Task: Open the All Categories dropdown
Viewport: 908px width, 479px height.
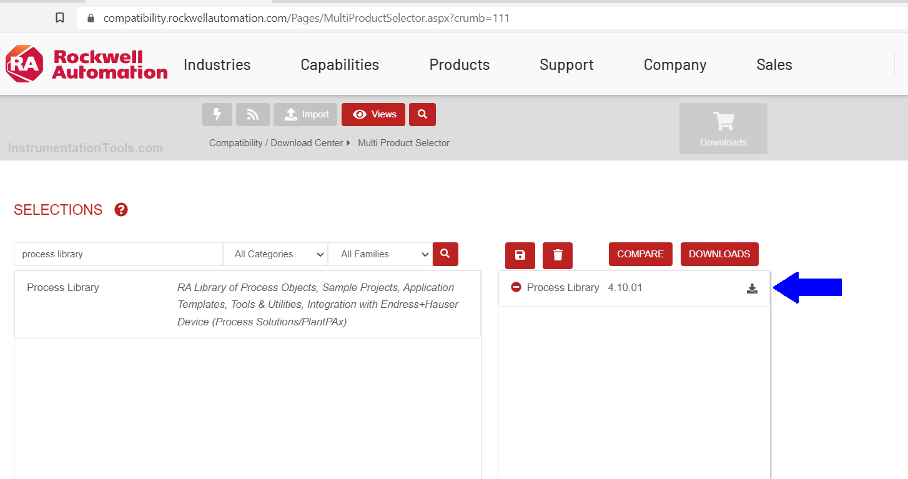Action: [x=275, y=254]
